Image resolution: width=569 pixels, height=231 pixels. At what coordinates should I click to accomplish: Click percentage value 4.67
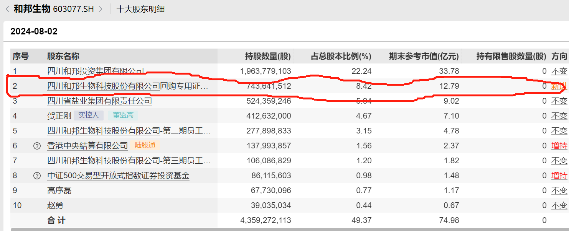(x=364, y=116)
